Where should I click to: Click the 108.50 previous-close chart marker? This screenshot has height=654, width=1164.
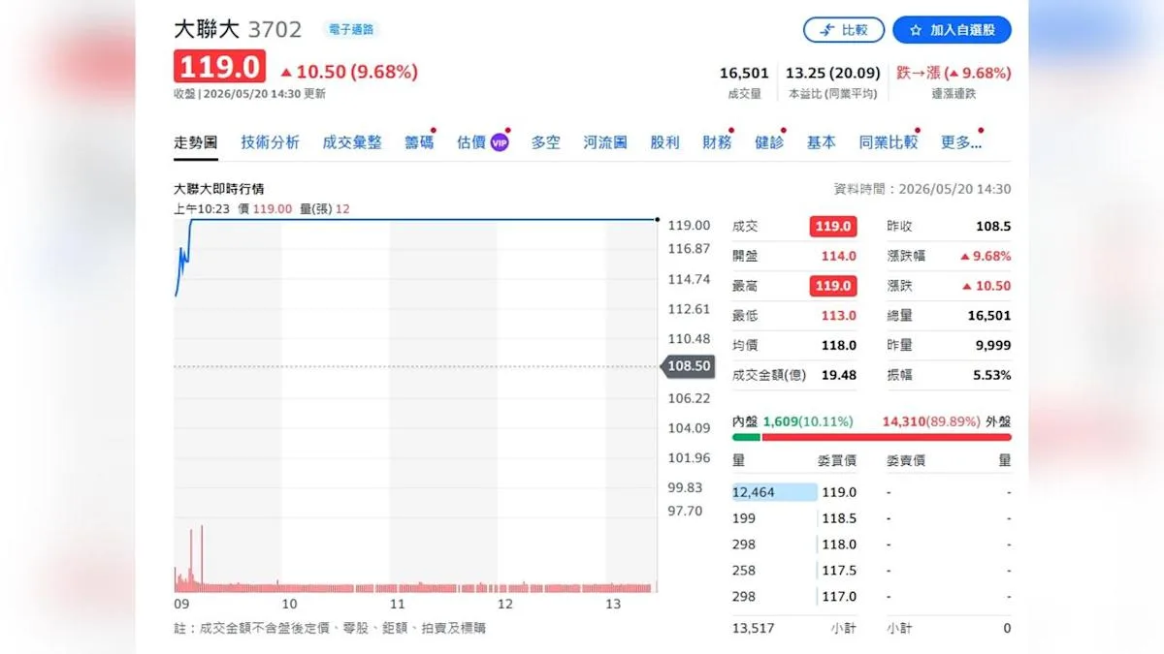pyautogui.click(x=688, y=366)
